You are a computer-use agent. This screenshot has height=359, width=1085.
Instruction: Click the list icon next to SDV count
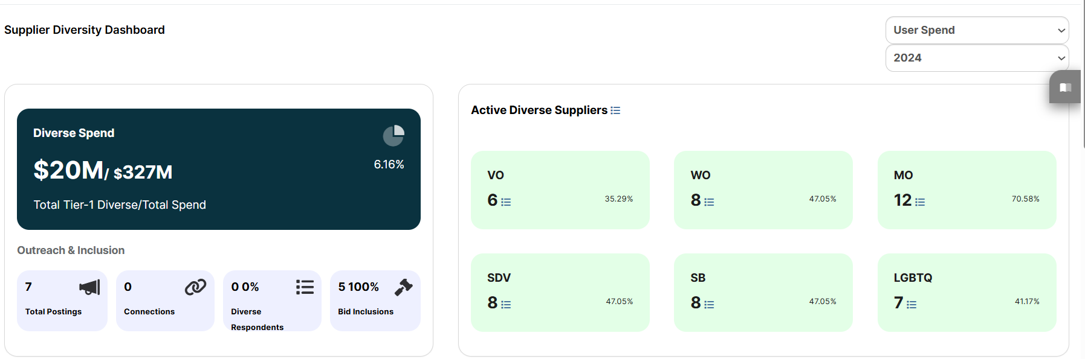click(506, 305)
